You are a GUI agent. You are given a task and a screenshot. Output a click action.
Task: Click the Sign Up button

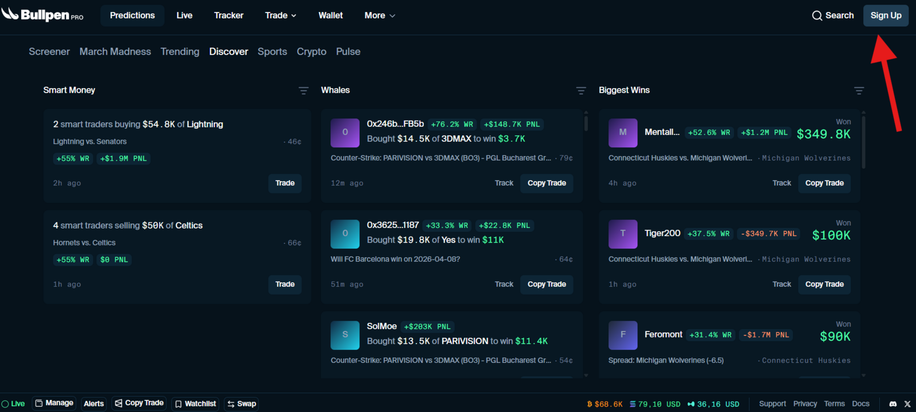pos(886,15)
